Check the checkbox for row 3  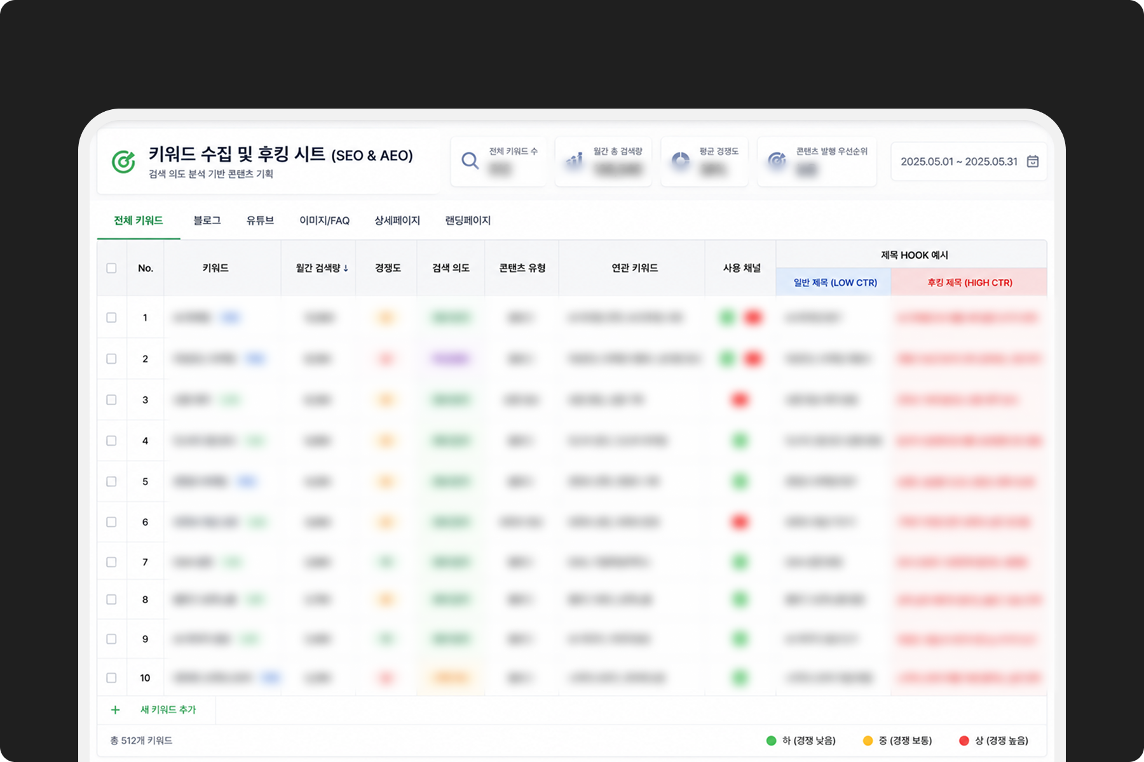[x=111, y=400]
